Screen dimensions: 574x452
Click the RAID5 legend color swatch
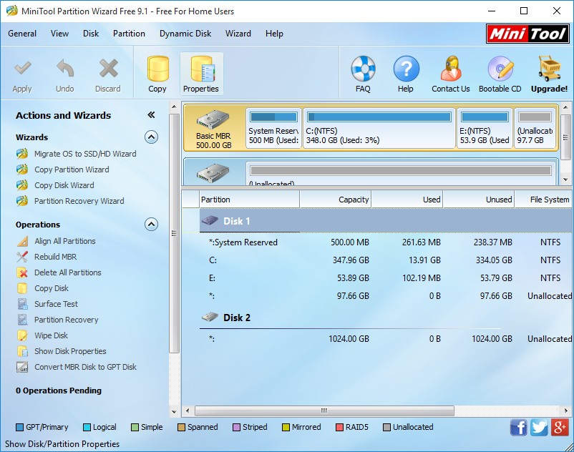coord(340,428)
